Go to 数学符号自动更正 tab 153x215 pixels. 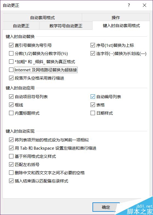point(66,26)
